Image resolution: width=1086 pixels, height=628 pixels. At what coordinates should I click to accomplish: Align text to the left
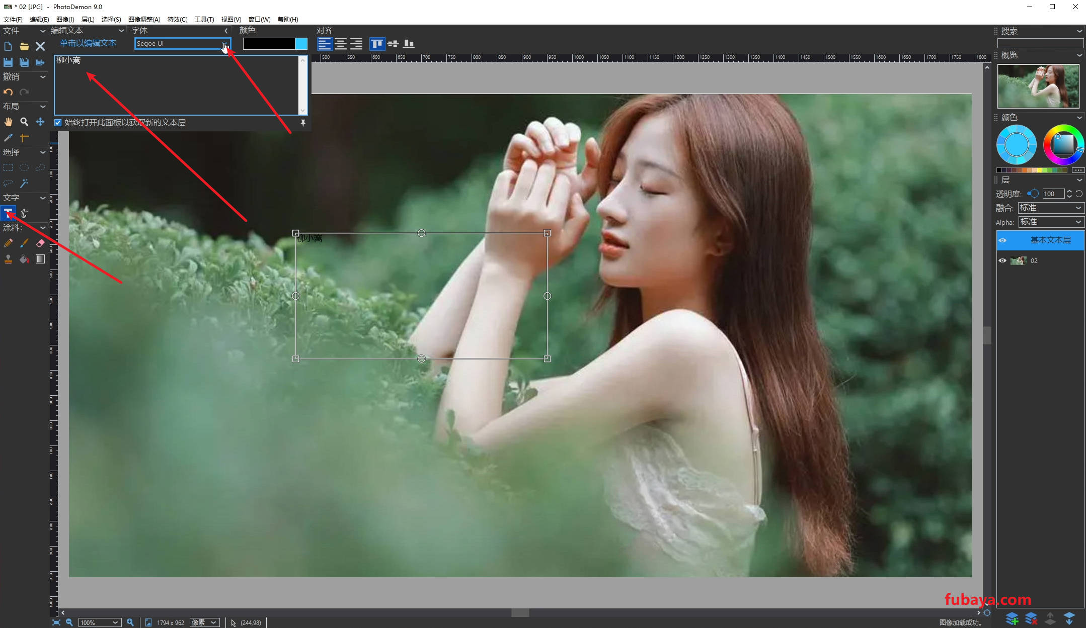pyautogui.click(x=325, y=44)
